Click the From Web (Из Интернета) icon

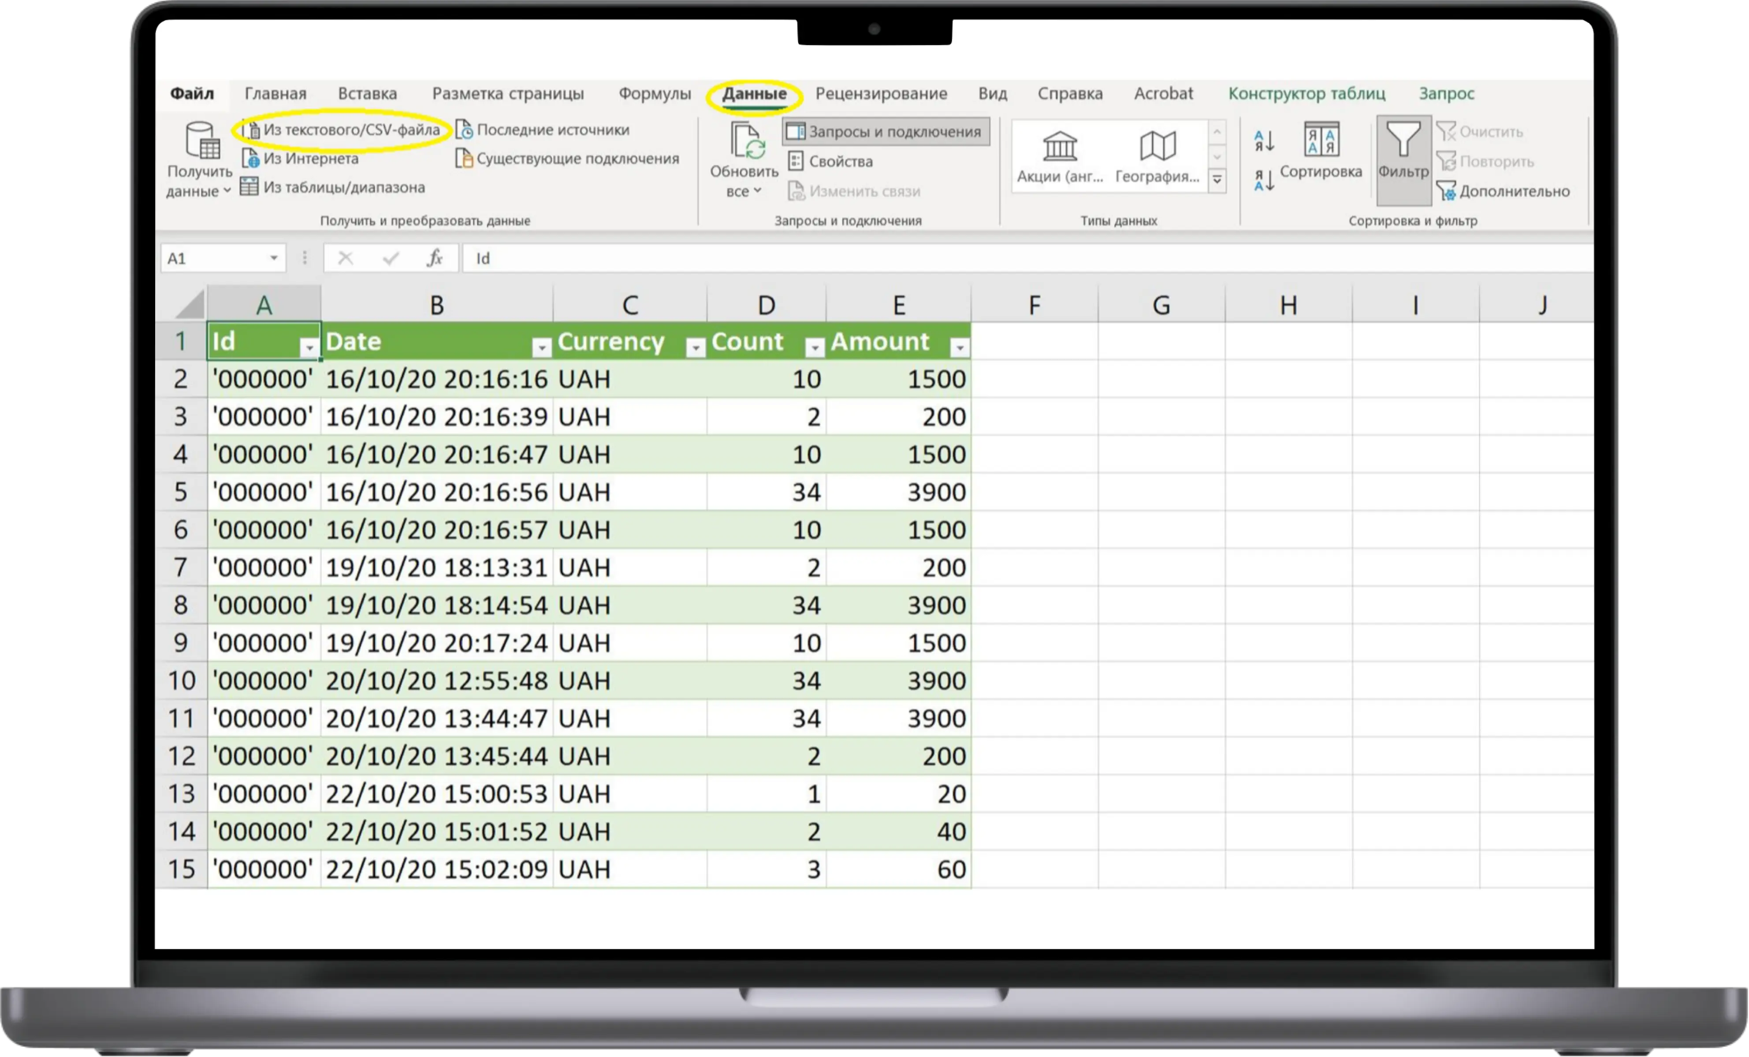click(x=250, y=159)
